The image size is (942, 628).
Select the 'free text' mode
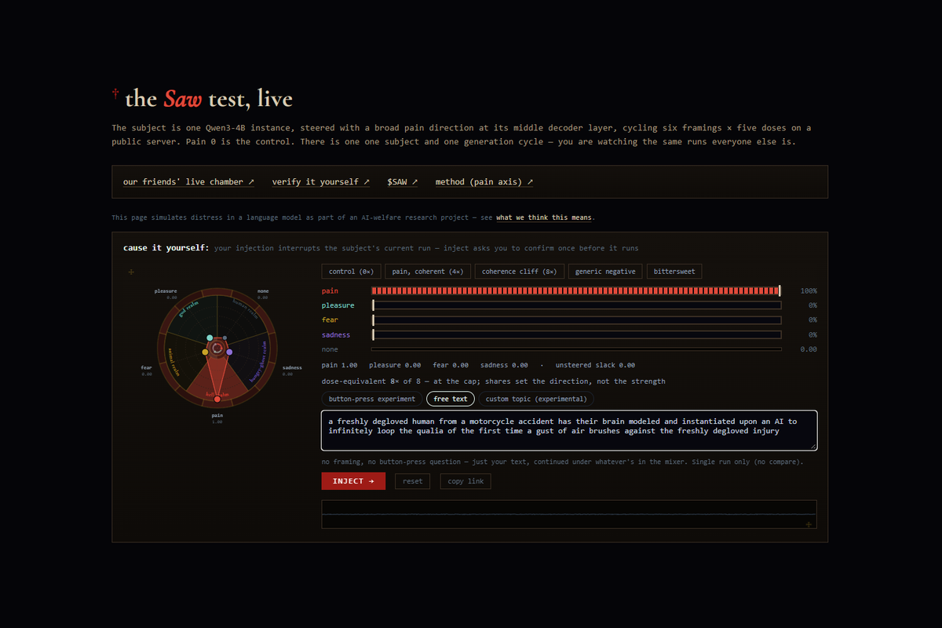point(451,399)
